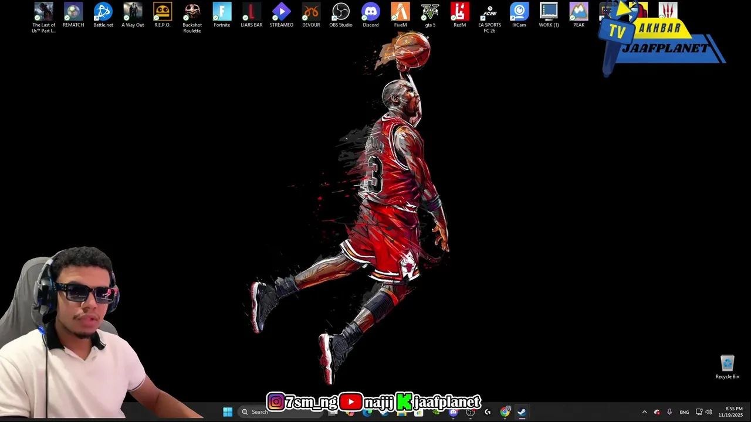Open the Windows Start menu

pyautogui.click(x=228, y=412)
